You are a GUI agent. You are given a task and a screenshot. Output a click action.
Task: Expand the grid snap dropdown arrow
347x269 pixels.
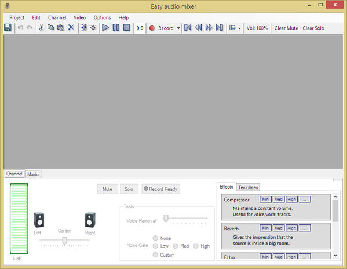tap(239, 28)
